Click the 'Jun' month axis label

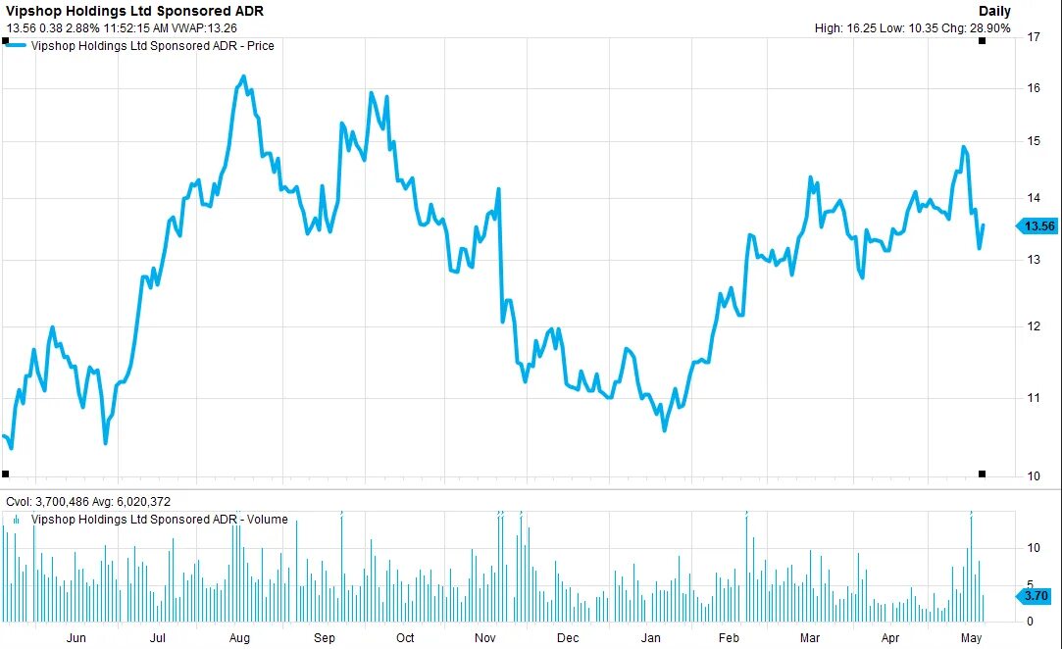76,638
